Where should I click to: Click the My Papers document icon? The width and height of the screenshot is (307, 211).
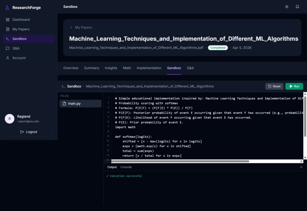[x=8, y=29]
